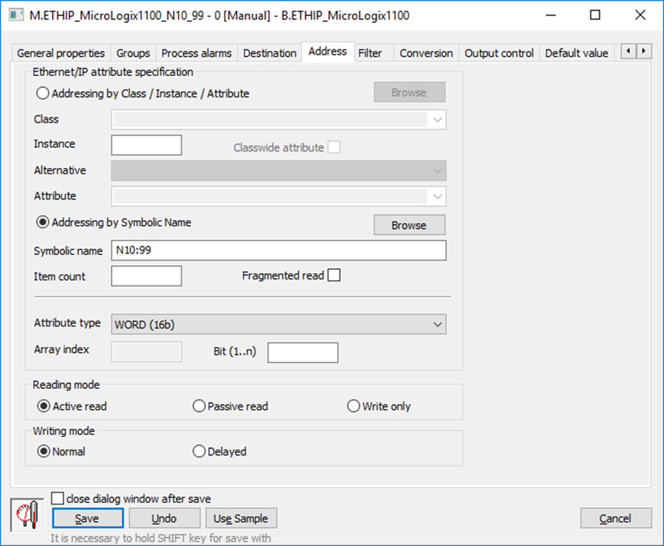Viewport: 664px width, 546px height.
Task: Select the Address tab
Action: coord(327,52)
